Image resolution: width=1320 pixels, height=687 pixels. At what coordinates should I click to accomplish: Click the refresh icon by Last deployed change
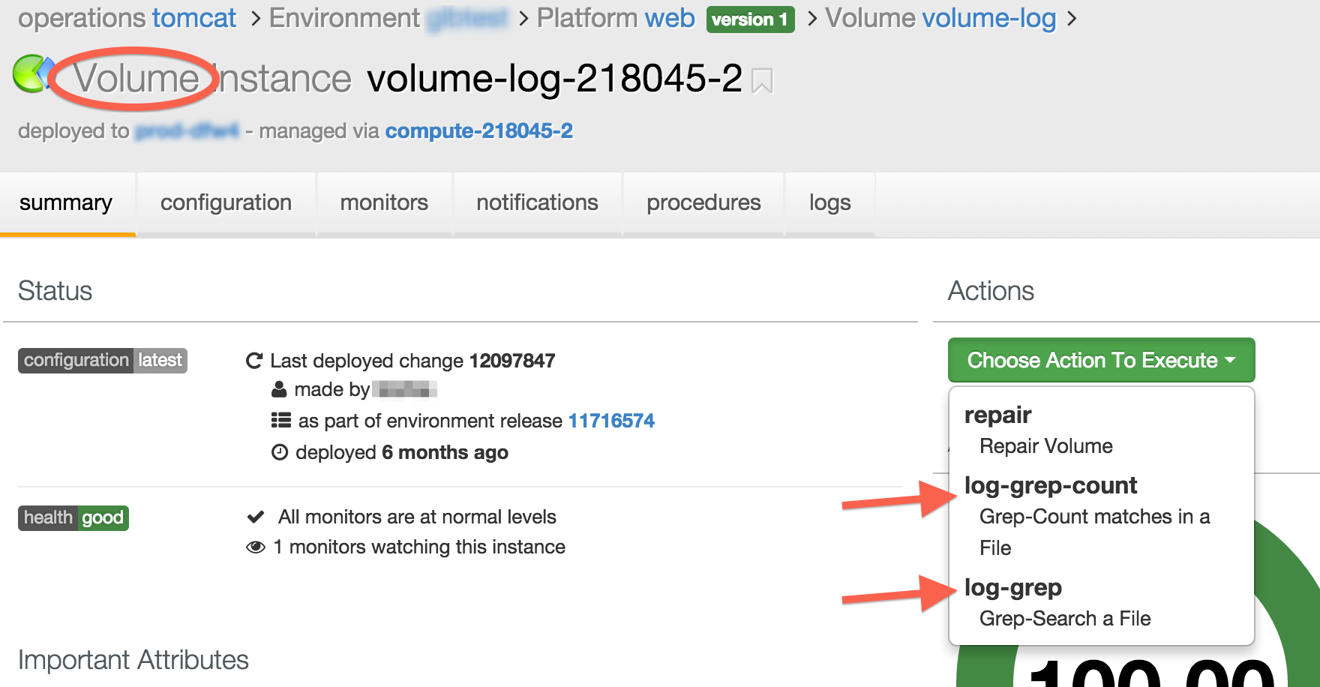254,361
